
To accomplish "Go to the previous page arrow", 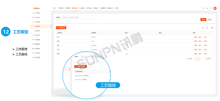I will coord(194,59).
